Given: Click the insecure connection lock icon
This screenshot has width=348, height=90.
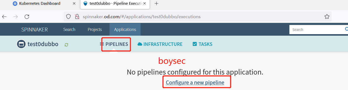Looking at the screenshot, I should pos(77,17).
